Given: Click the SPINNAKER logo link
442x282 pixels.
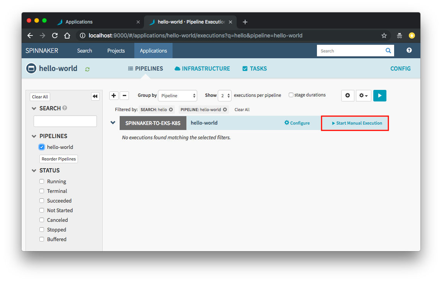Looking at the screenshot, I should click(42, 51).
